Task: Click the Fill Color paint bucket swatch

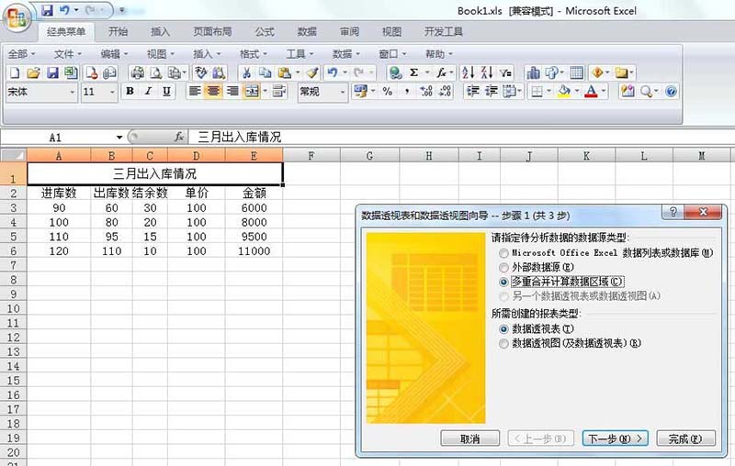Action: pos(564,91)
